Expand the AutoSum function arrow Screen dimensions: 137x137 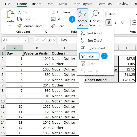(x=74, y=12)
